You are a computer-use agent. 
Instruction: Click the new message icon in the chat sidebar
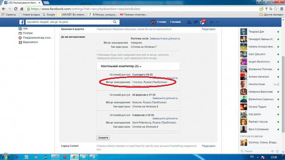(277, 151)
